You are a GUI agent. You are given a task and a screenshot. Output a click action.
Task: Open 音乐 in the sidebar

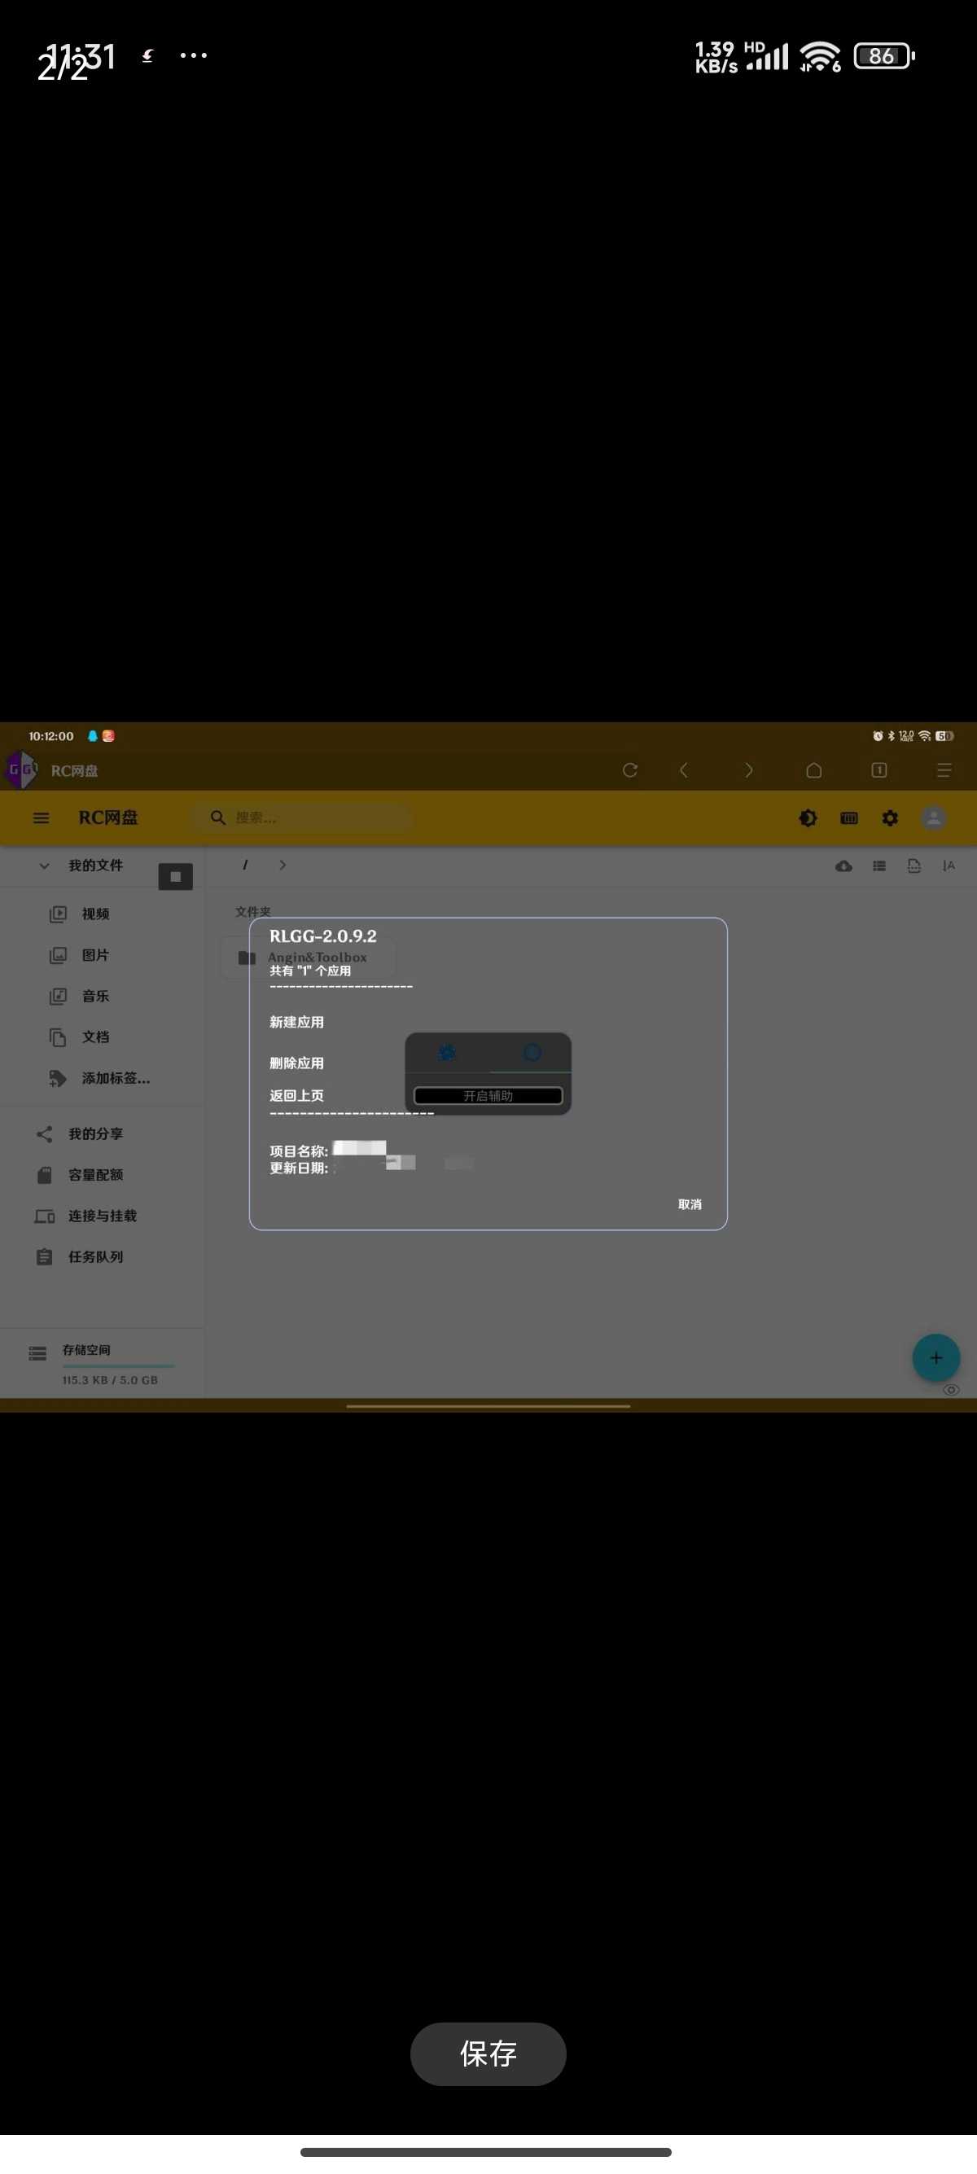coord(95,996)
